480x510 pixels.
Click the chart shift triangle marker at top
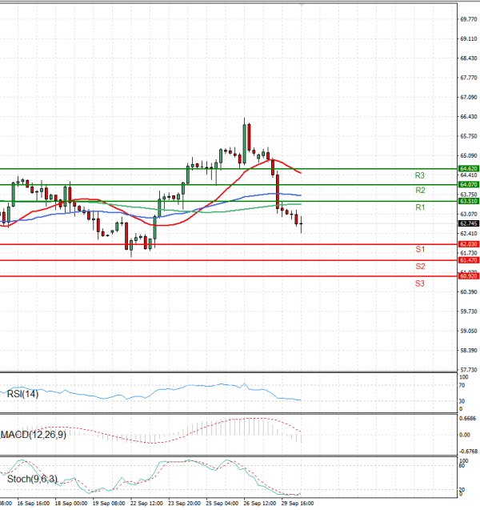(302, 4)
